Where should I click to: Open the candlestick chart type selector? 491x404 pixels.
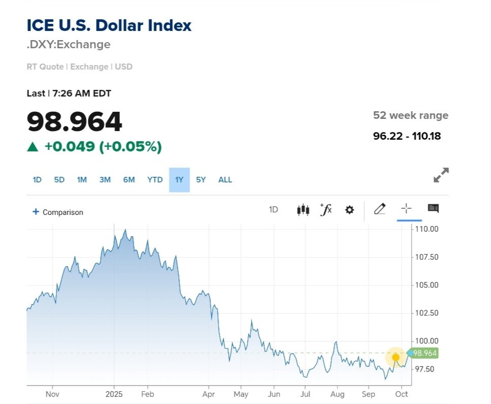[x=303, y=209]
